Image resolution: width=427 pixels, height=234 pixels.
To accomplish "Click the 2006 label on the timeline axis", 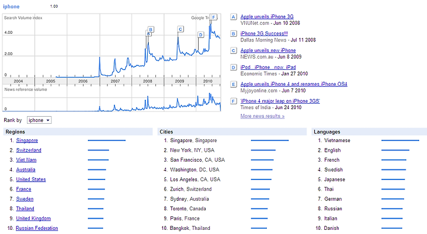I will tap(83, 81).
